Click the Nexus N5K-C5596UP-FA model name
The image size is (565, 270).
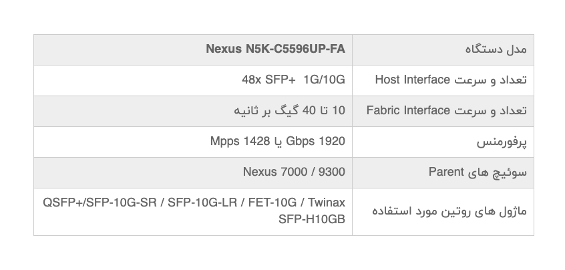(x=275, y=49)
